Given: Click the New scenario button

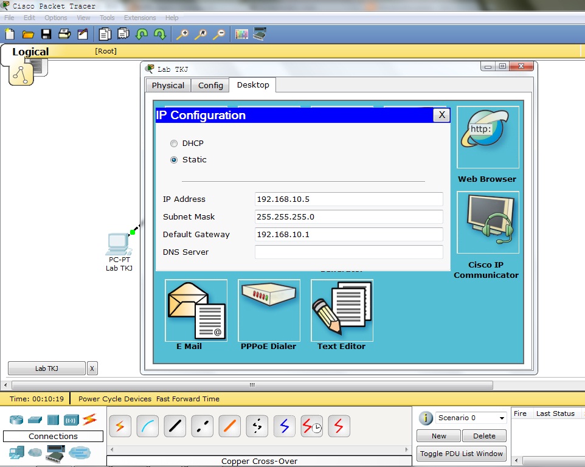Looking at the screenshot, I should pyautogui.click(x=439, y=435).
